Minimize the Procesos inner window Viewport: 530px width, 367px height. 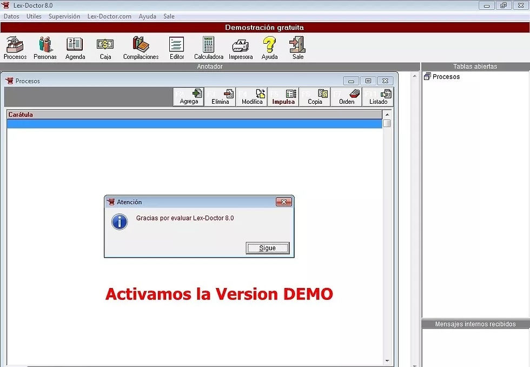click(x=351, y=81)
